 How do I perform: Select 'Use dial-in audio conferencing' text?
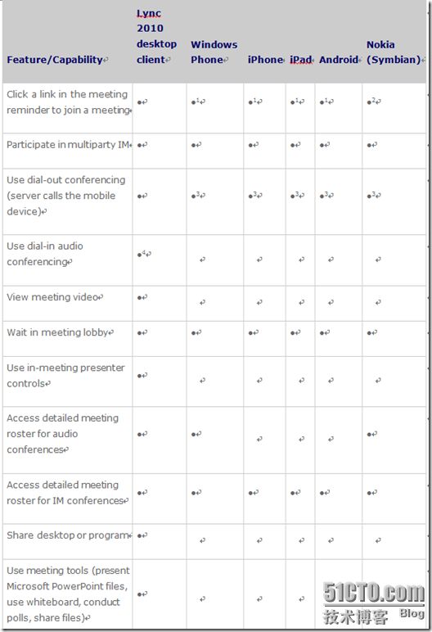click(45, 254)
